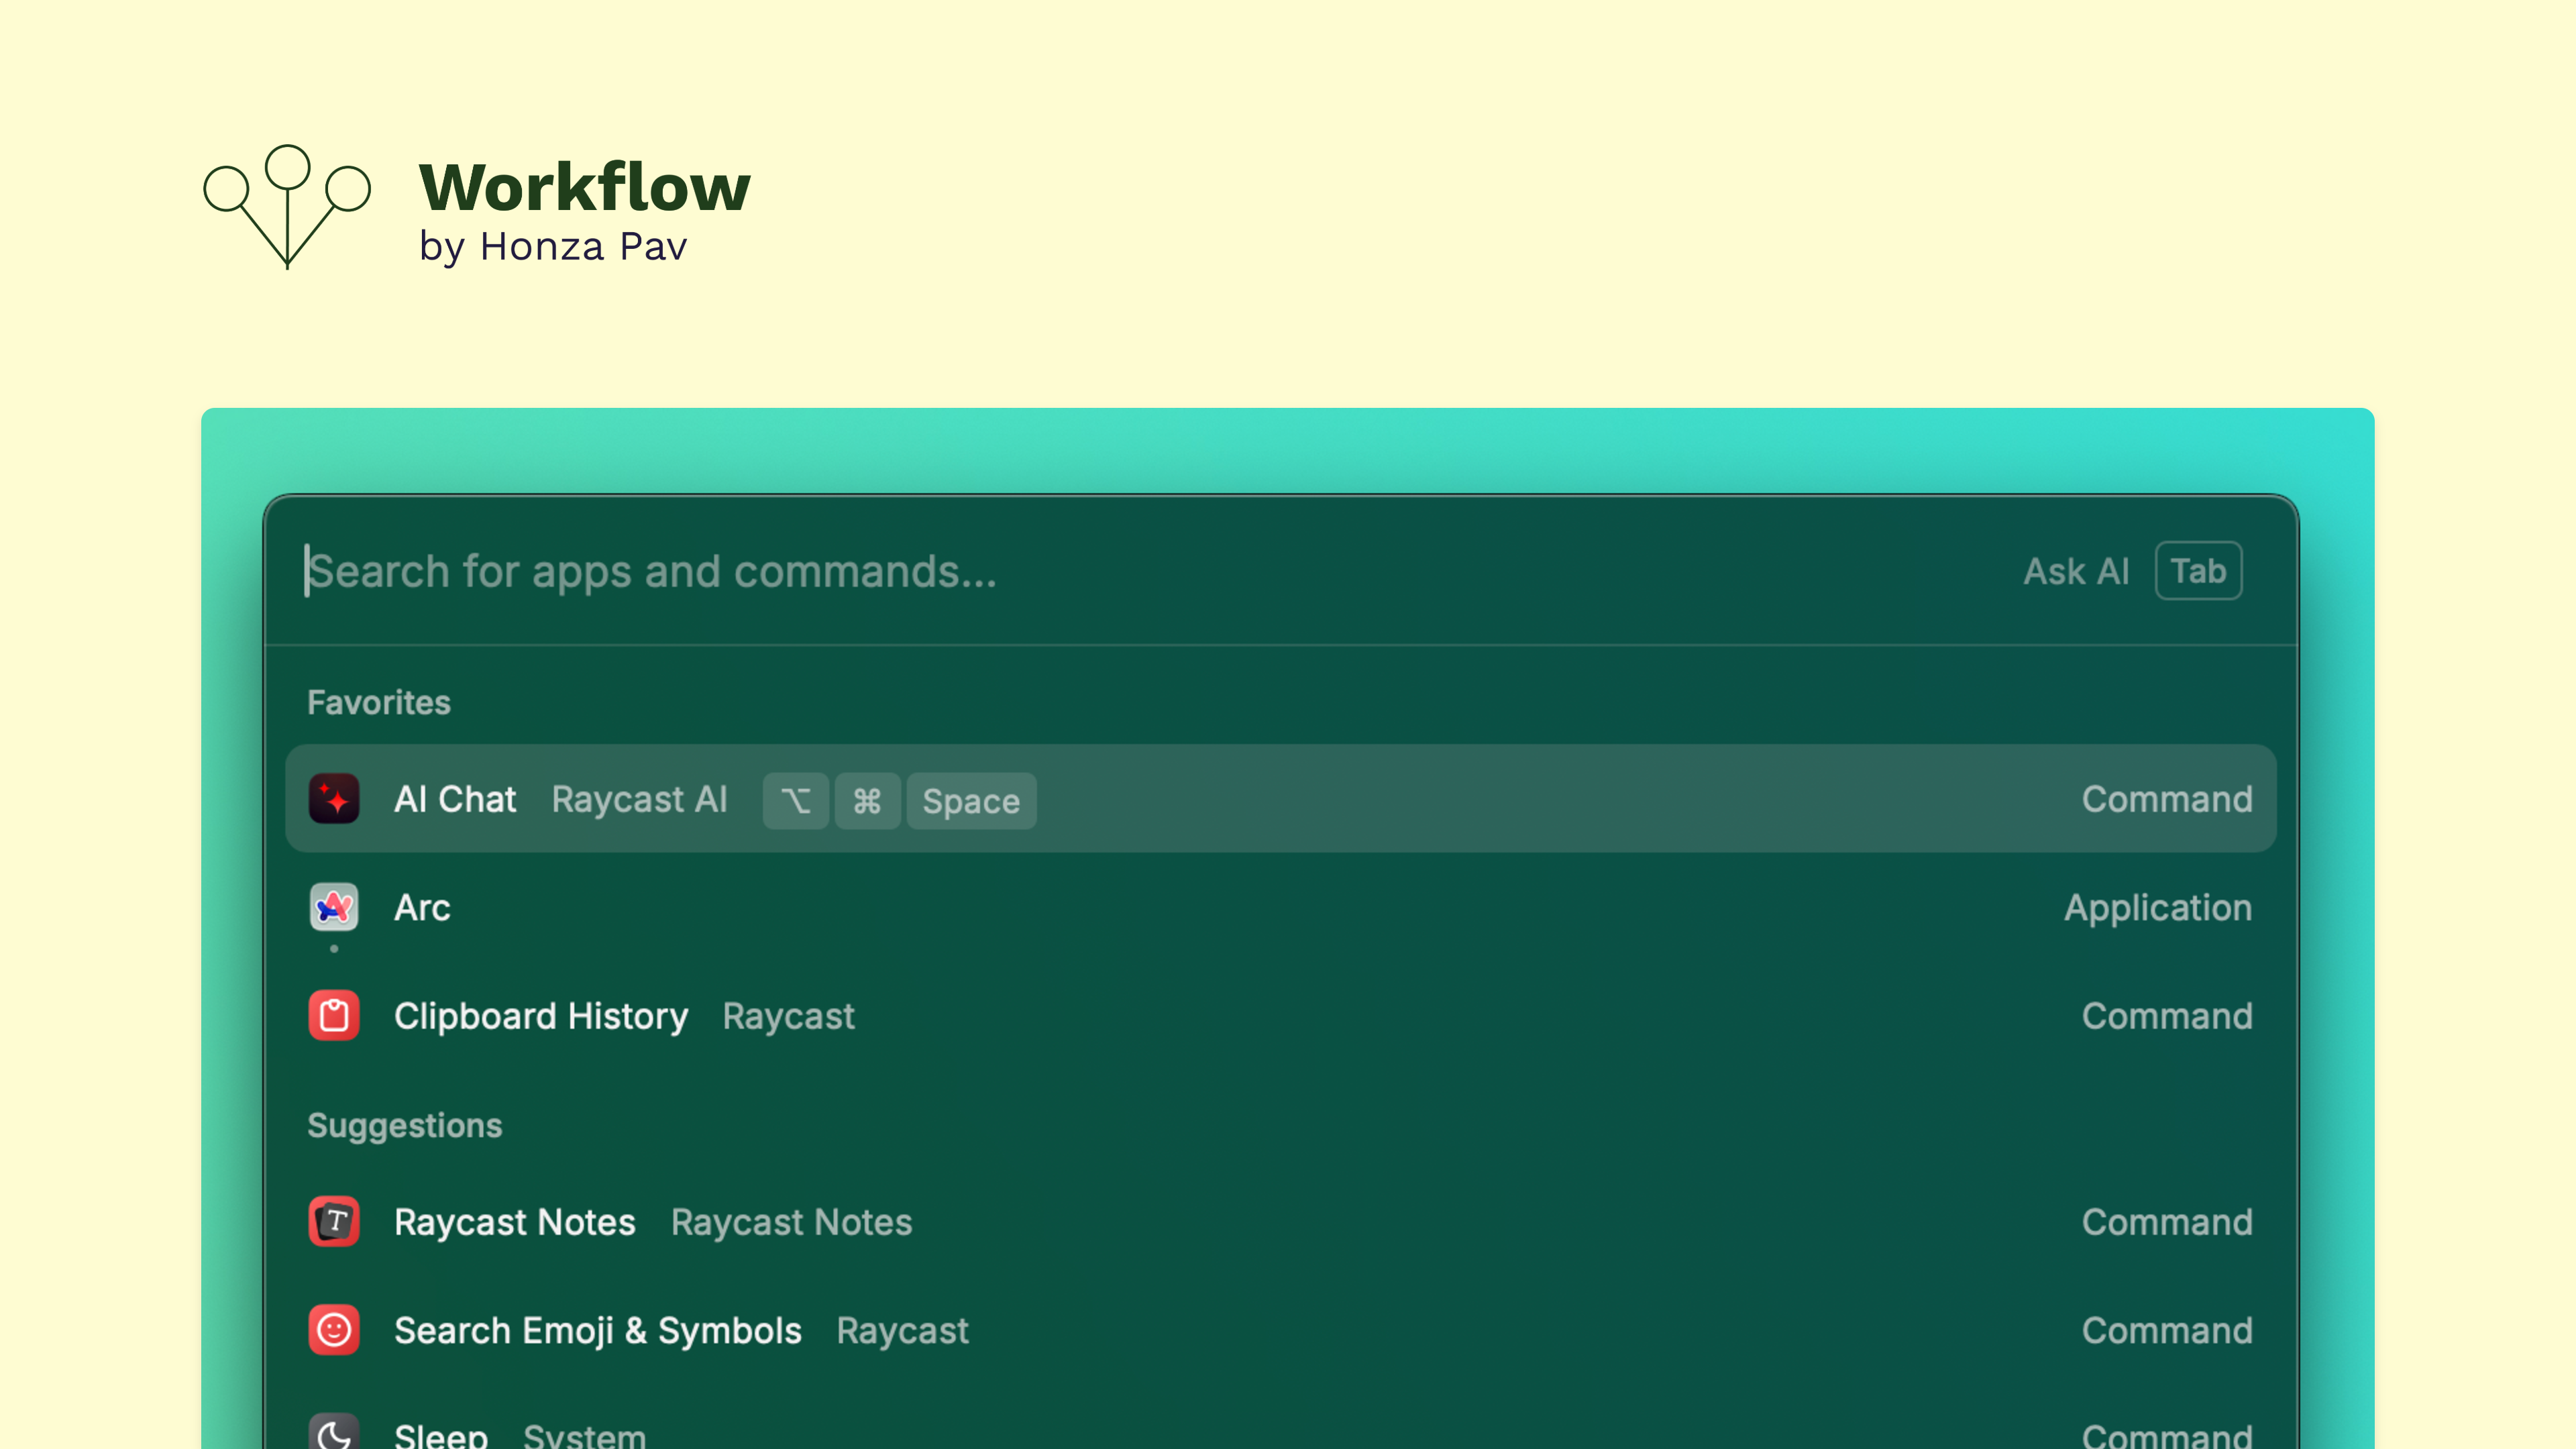Image resolution: width=2576 pixels, height=1449 pixels.
Task: Click the AI Chat red sparkle icon
Action: [334, 799]
